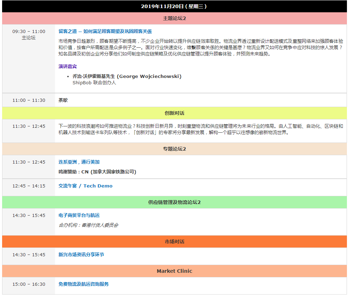Click the 鸣谢赞助：CN sponsor text
This screenshot has height=297, width=348.
coord(97,172)
